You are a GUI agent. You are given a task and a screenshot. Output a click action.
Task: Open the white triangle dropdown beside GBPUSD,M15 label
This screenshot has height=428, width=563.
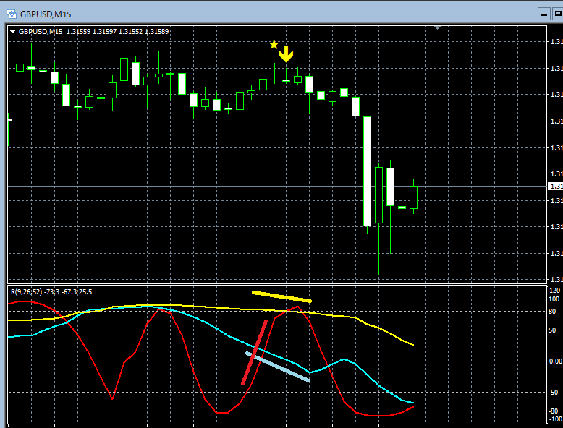13,32
